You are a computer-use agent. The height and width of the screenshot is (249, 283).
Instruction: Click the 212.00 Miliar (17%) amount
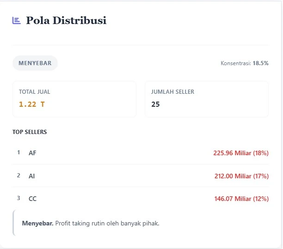click(x=240, y=176)
